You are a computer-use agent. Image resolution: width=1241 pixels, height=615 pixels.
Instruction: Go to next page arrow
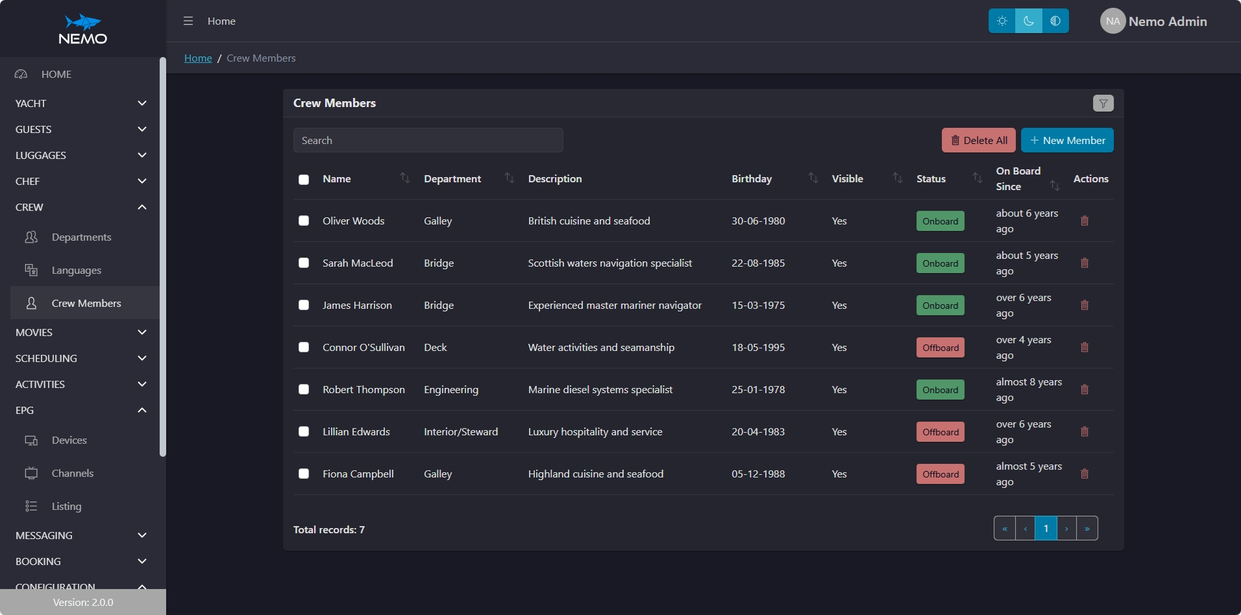point(1066,528)
